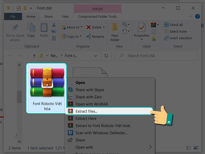Click the Cut scissors icon
This screenshot has width=205, height=154.
pyautogui.click(x=54, y=25)
